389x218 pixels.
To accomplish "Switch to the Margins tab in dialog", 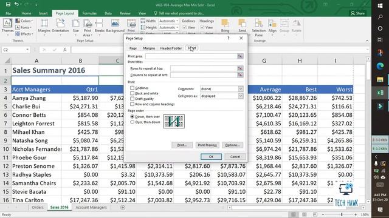I will (149, 48).
